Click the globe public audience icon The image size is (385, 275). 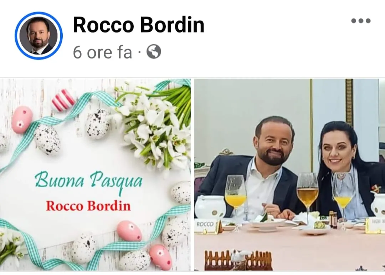click(154, 52)
